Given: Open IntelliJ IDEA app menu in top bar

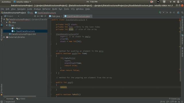Looking at the screenshot, I should tap(22, 2).
